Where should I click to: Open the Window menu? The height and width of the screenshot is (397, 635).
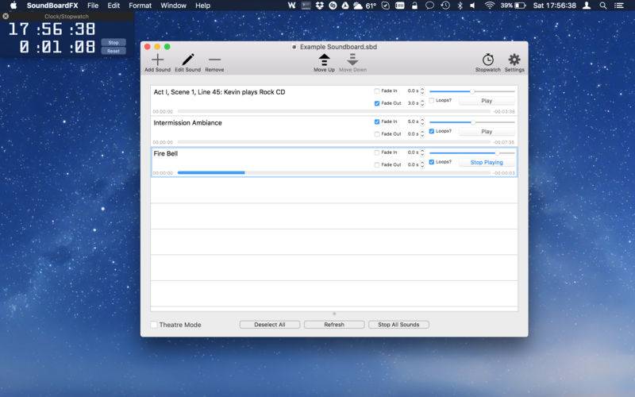click(x=173, y=6)
